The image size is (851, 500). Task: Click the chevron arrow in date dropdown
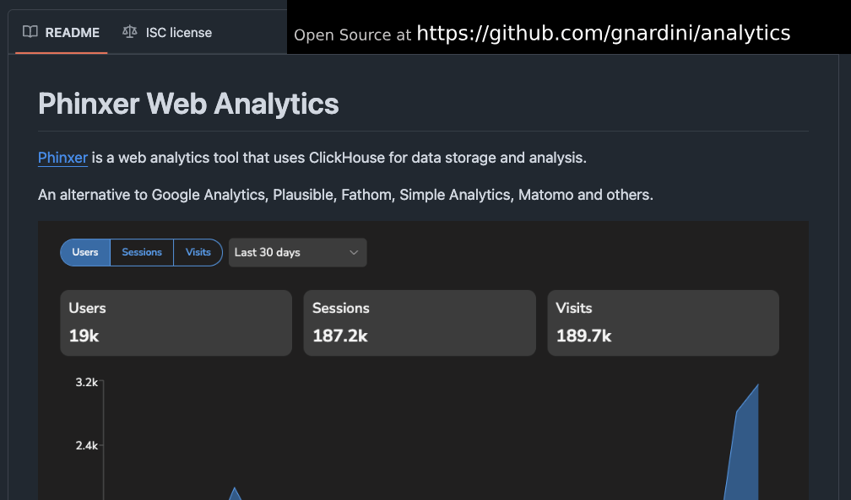coord(354,252)
